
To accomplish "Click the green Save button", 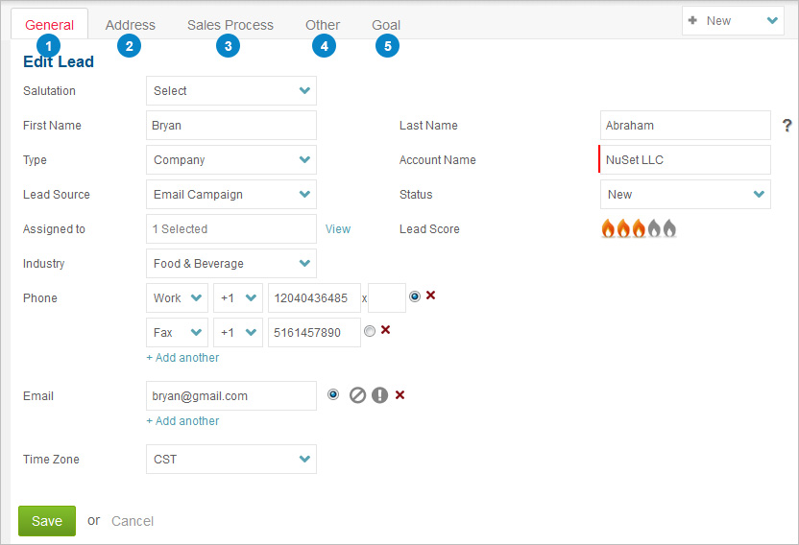I will (x=47, y=521).
